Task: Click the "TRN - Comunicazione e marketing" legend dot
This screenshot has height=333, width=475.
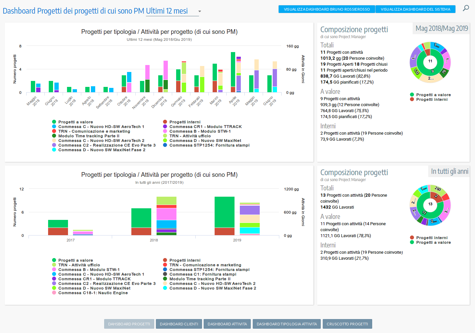Action: [54, 131]
